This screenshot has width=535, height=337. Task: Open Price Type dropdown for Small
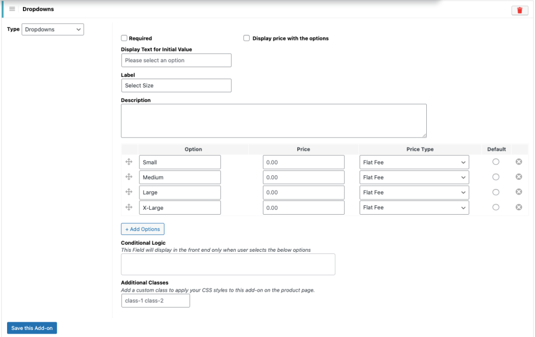tap(414, 162)
